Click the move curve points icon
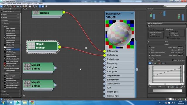 click(x=150, y=63)
